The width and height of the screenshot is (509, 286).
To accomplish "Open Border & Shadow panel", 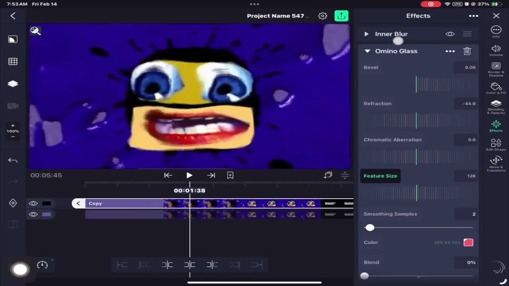I will [x=496, y=70].
